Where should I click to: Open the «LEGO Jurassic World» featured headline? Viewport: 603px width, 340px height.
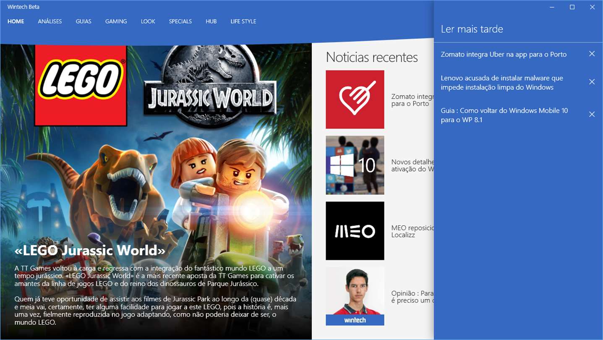pos(90,251)
